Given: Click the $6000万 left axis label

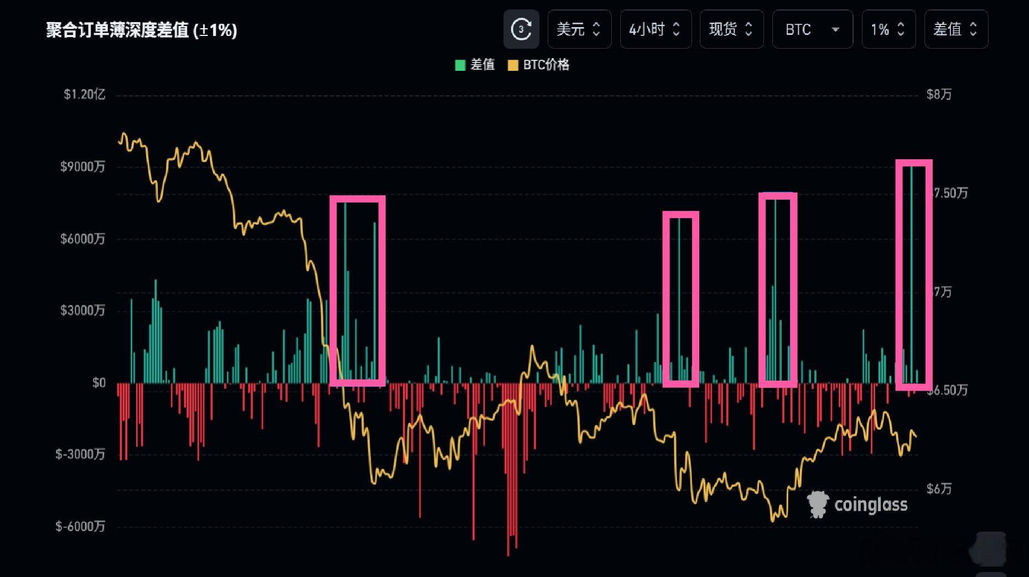Looking at the screenshot, I should click(82, 239).
